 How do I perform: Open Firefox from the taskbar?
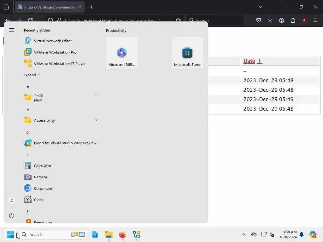coord(123,234)
